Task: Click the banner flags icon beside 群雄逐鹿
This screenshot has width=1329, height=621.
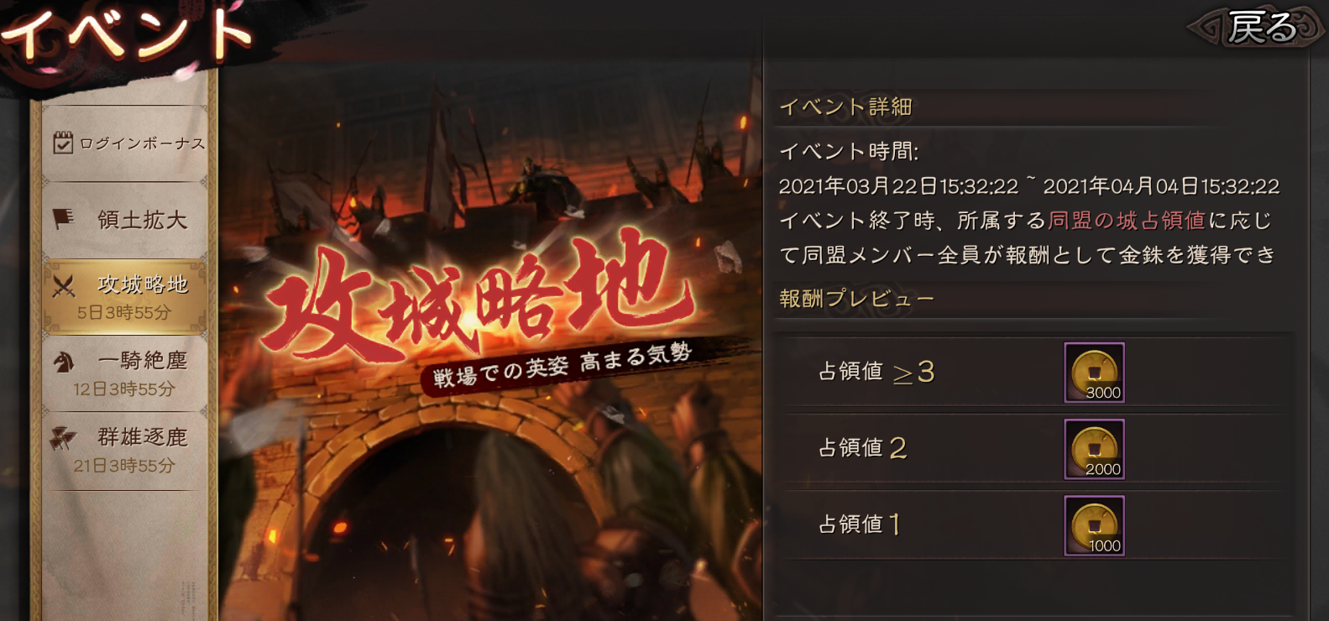Action: point(64,437)
